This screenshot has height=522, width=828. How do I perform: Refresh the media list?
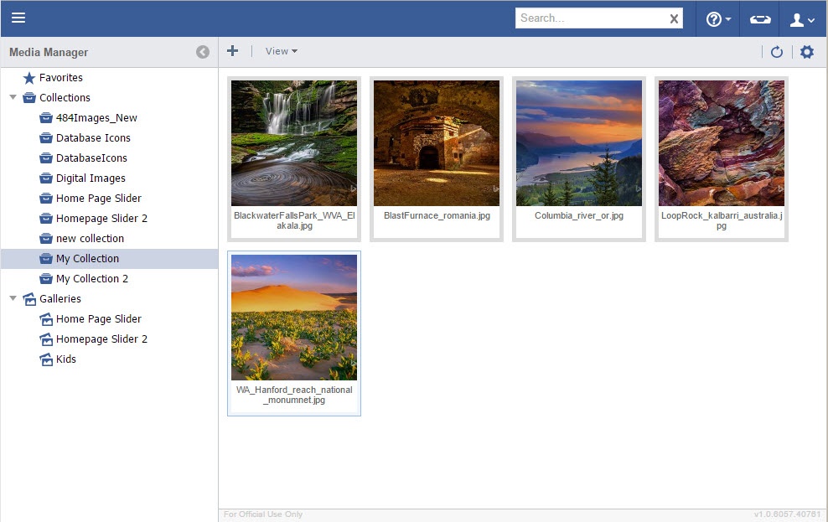pos(777,52)
